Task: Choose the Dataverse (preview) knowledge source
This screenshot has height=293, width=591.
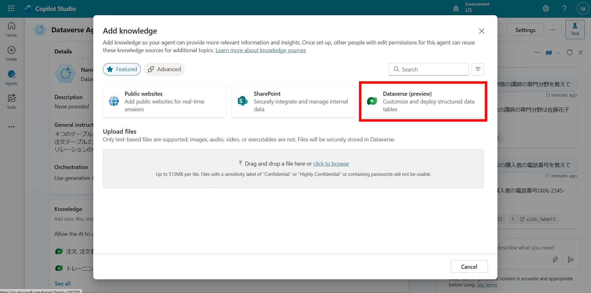Action: point(423,101)
